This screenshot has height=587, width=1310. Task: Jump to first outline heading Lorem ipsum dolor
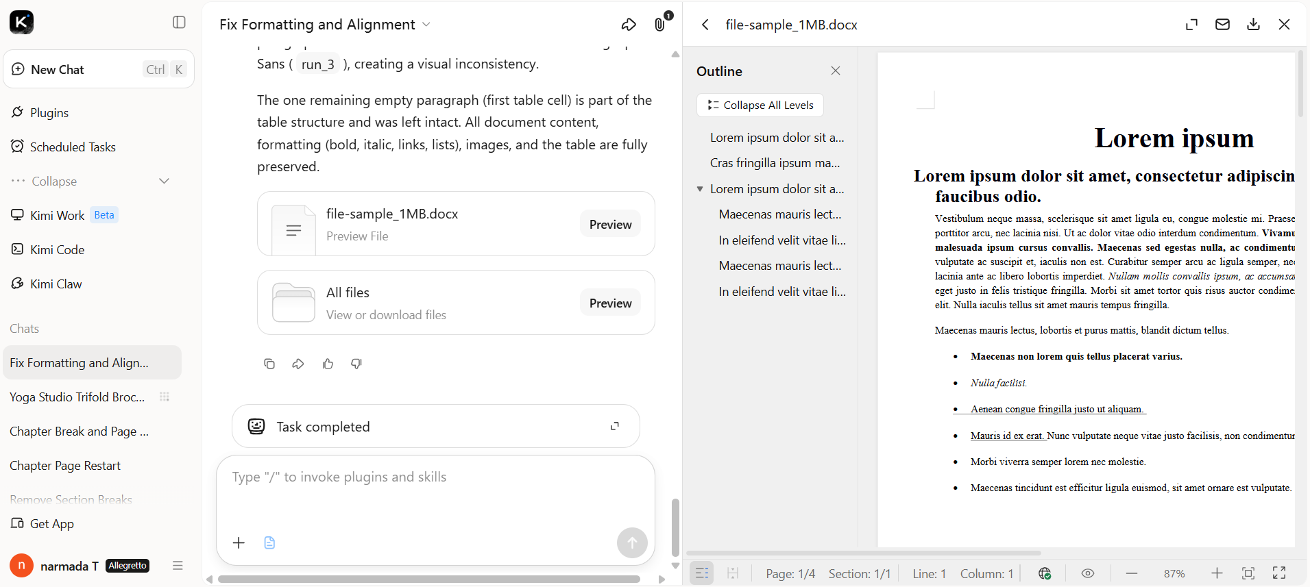tap(777, 137)
